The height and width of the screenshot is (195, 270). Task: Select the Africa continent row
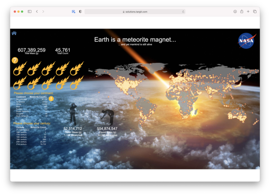click(x=32, y=104)
